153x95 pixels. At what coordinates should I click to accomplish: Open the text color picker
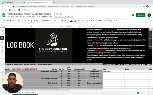71,21
